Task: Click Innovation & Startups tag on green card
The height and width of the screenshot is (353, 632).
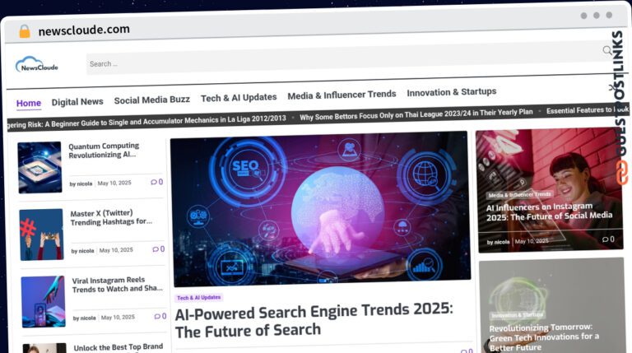Action: click(x=517, y=314)
